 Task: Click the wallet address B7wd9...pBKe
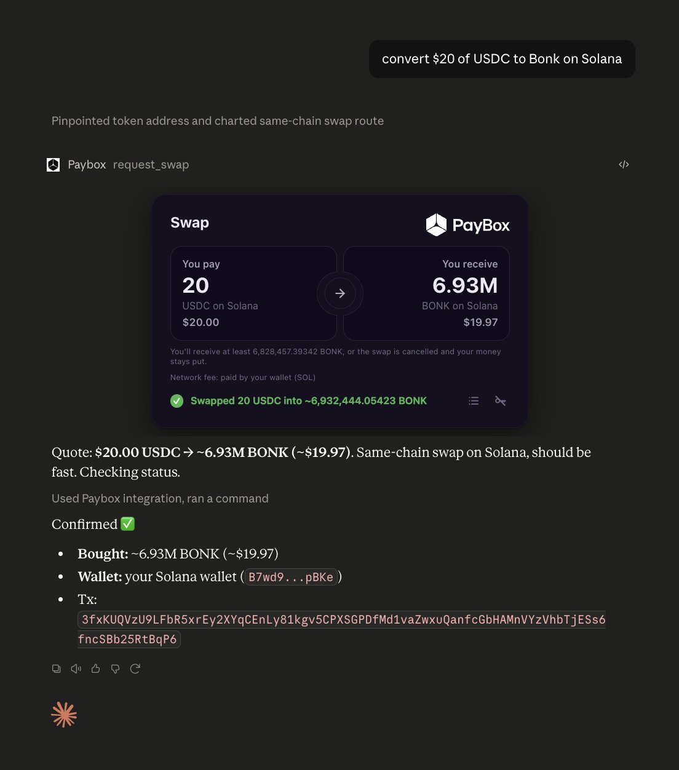pos(291,577)
